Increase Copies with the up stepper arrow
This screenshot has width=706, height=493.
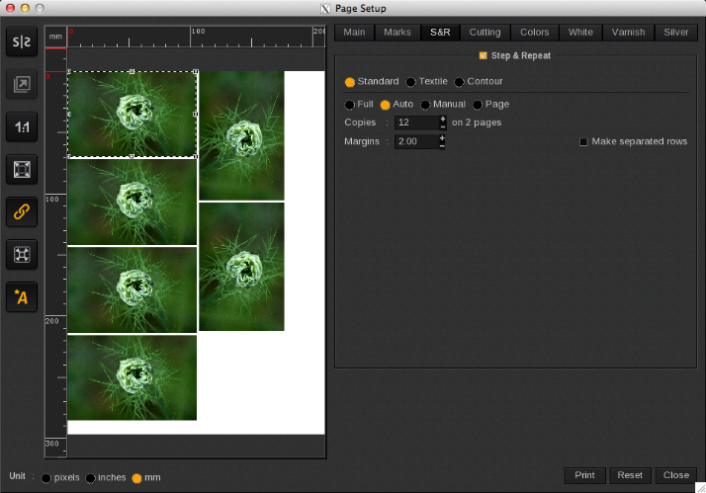point(442,119)
